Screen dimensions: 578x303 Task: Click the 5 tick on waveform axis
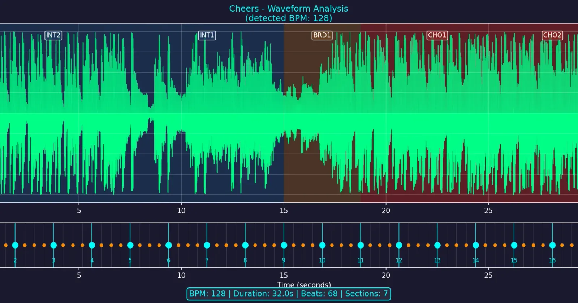79,211
